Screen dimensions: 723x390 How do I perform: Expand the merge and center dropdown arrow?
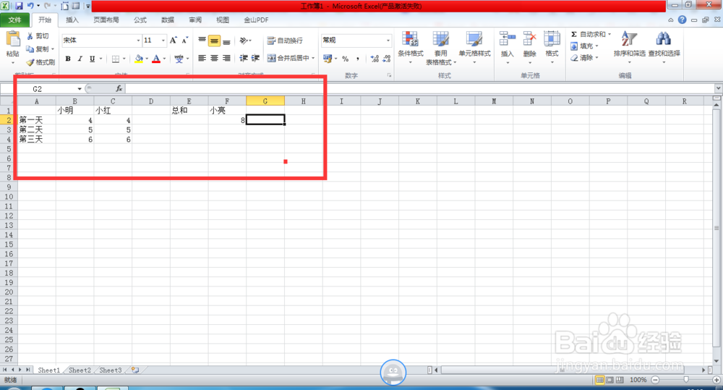tap(313, 58)
